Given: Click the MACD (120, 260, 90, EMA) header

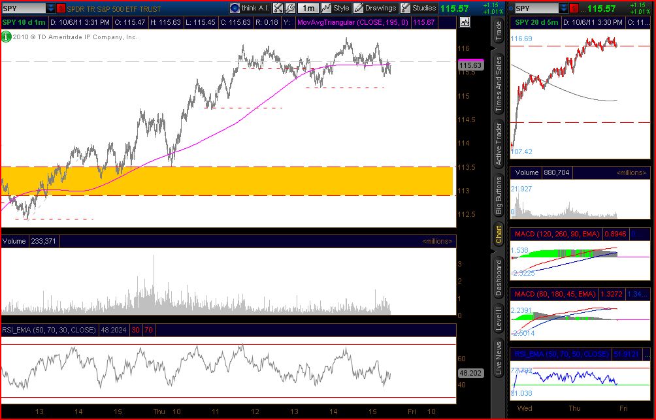Looking at the screenshot, I should [x=557, y=234].
